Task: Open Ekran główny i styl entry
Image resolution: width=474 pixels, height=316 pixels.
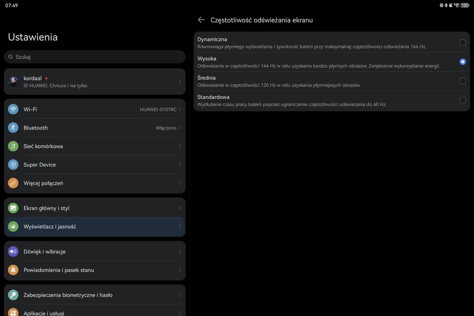Action: click(95, 208)
